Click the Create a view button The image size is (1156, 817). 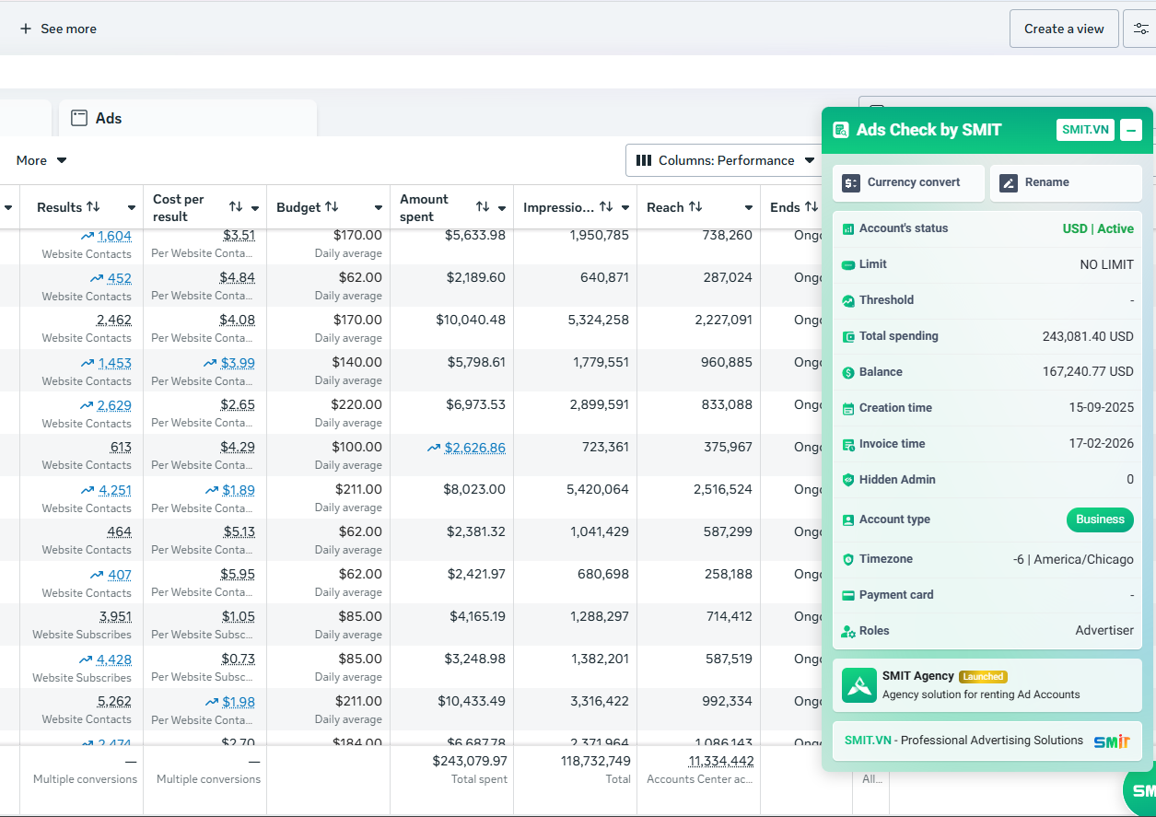click(x=1064, y=29)
